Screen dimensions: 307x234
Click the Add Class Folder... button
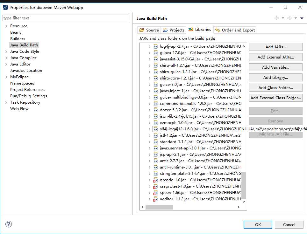pyautogui.click(x=276, y=87)
